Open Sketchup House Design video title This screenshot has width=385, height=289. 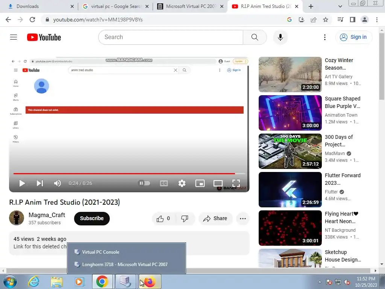coord(343,256)
